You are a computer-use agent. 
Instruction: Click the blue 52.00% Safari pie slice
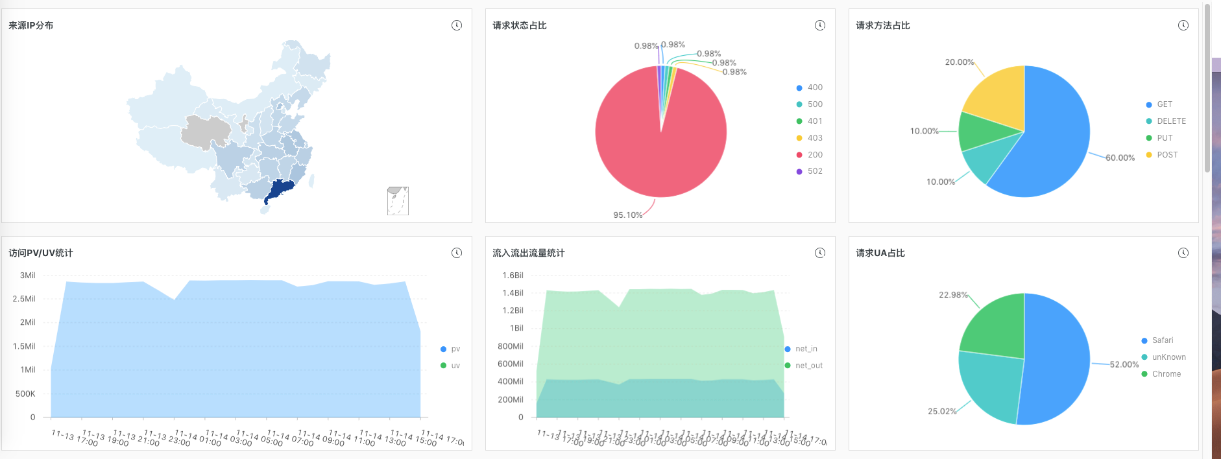[1058, 360]
